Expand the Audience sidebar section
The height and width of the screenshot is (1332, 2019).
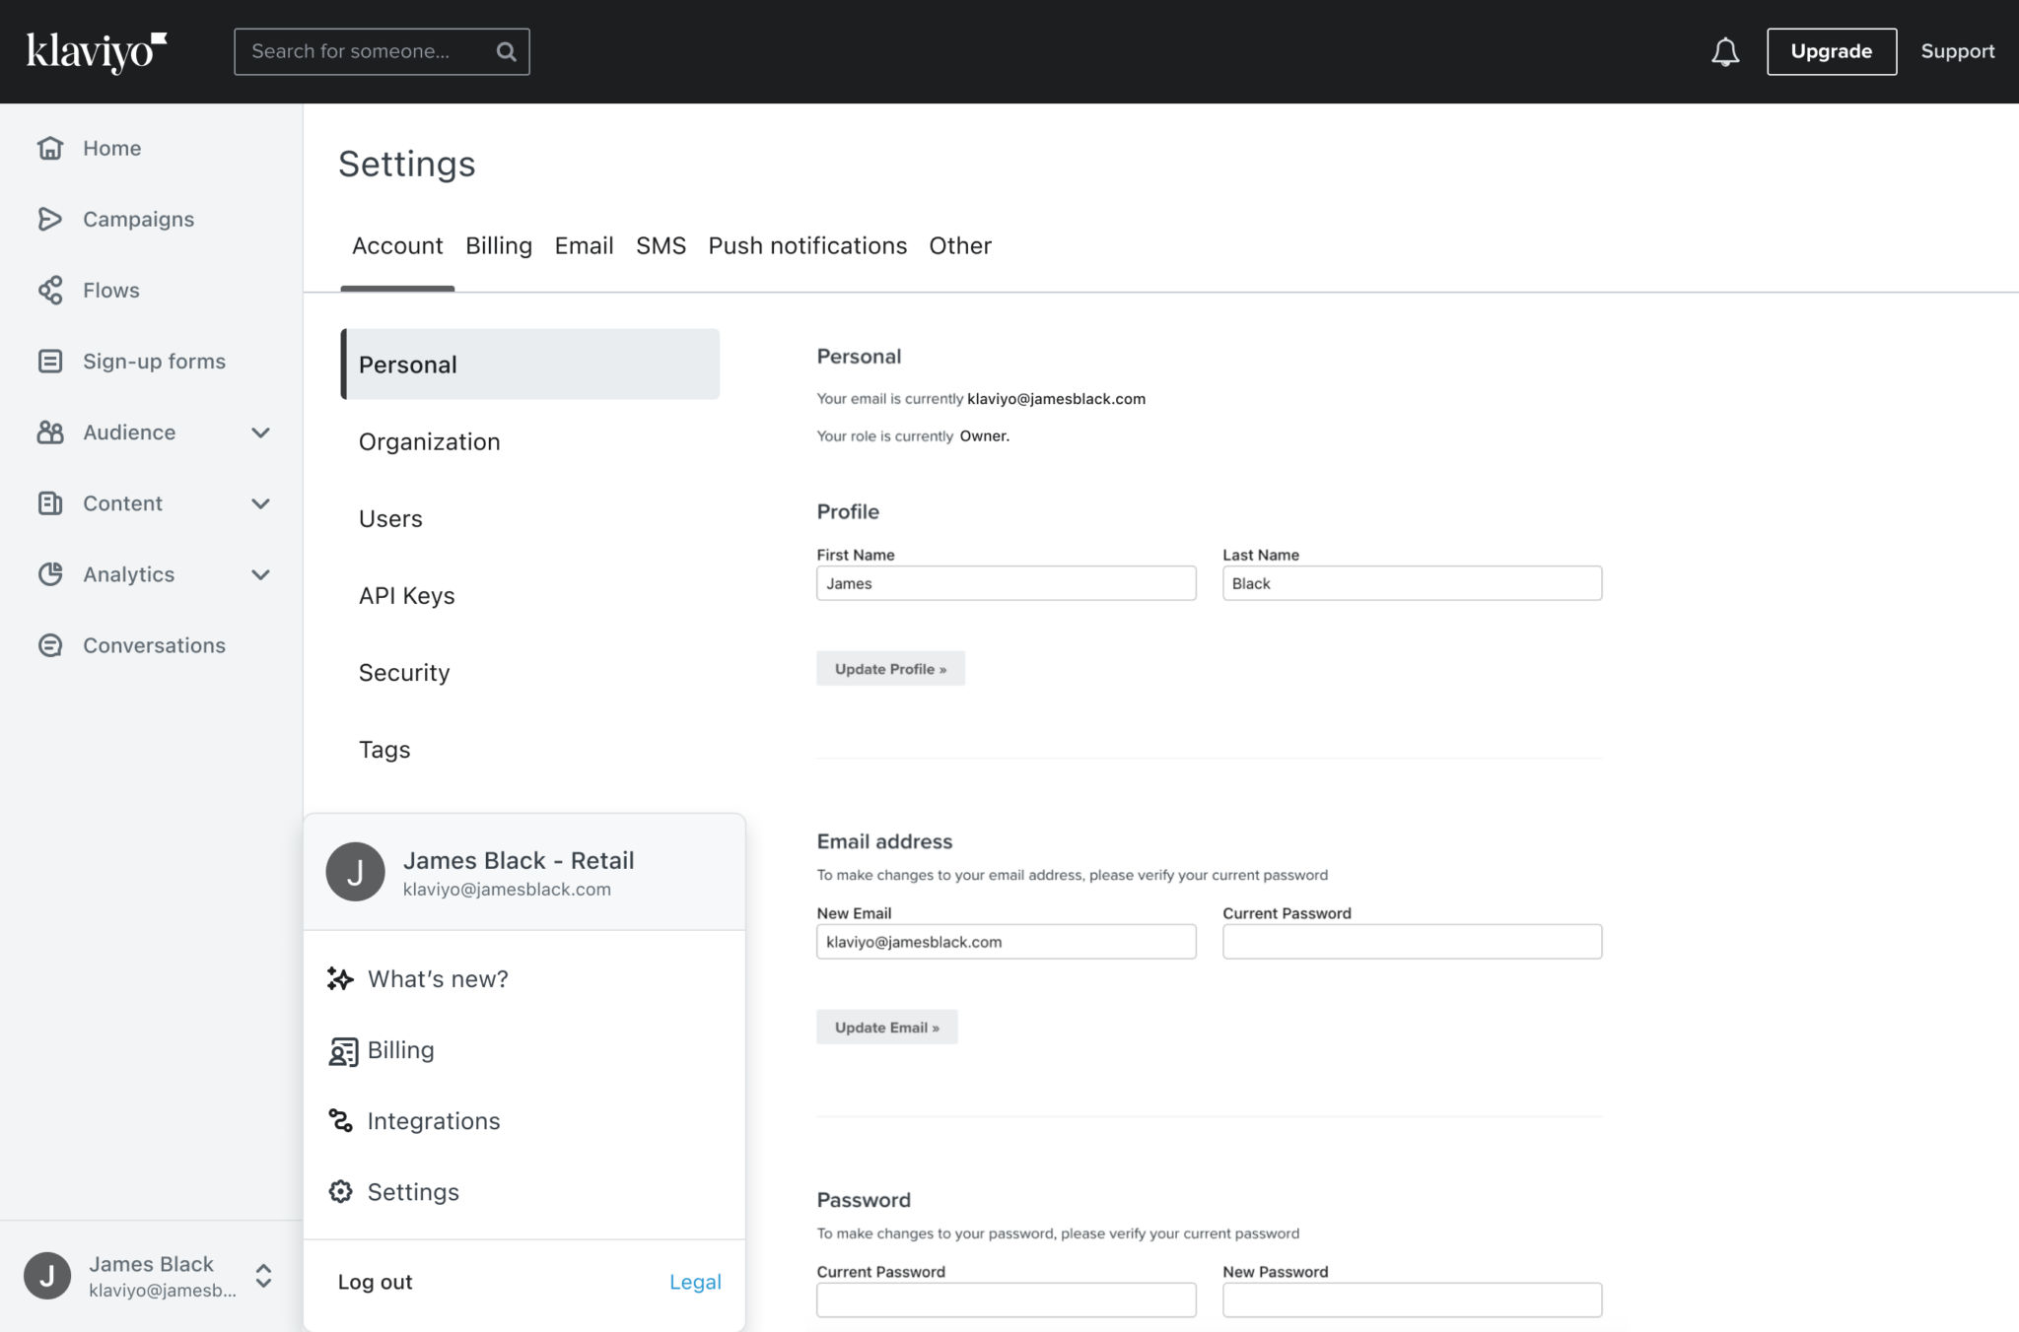261,433
